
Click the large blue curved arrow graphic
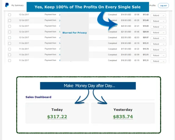107,21
